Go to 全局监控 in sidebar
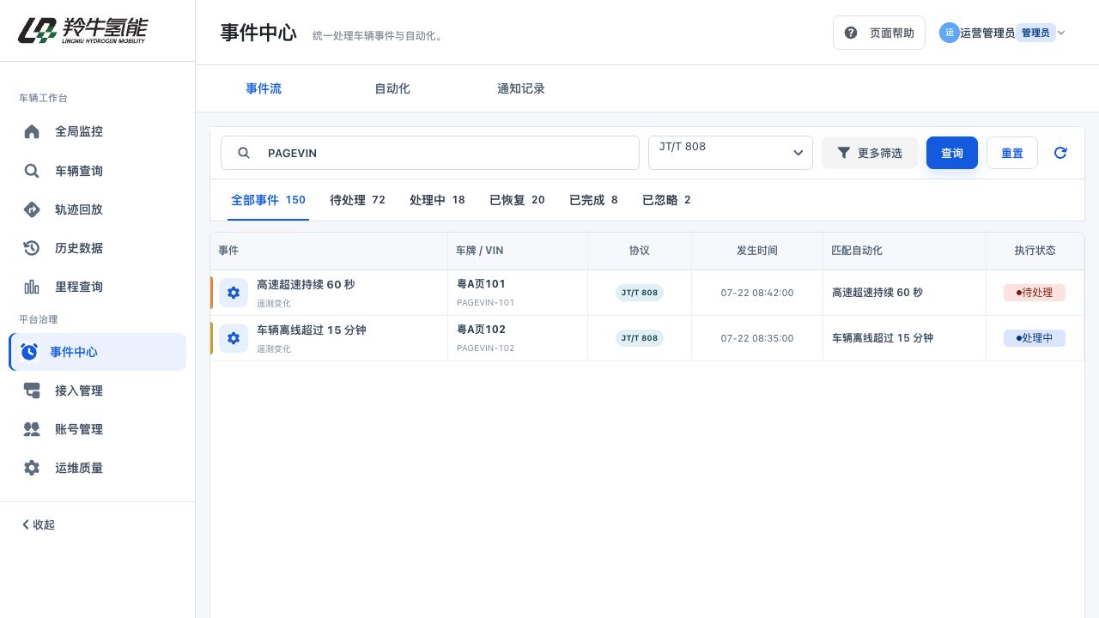Image resolution: width=1099 pixels, height=618 pixels. point(97,132)
